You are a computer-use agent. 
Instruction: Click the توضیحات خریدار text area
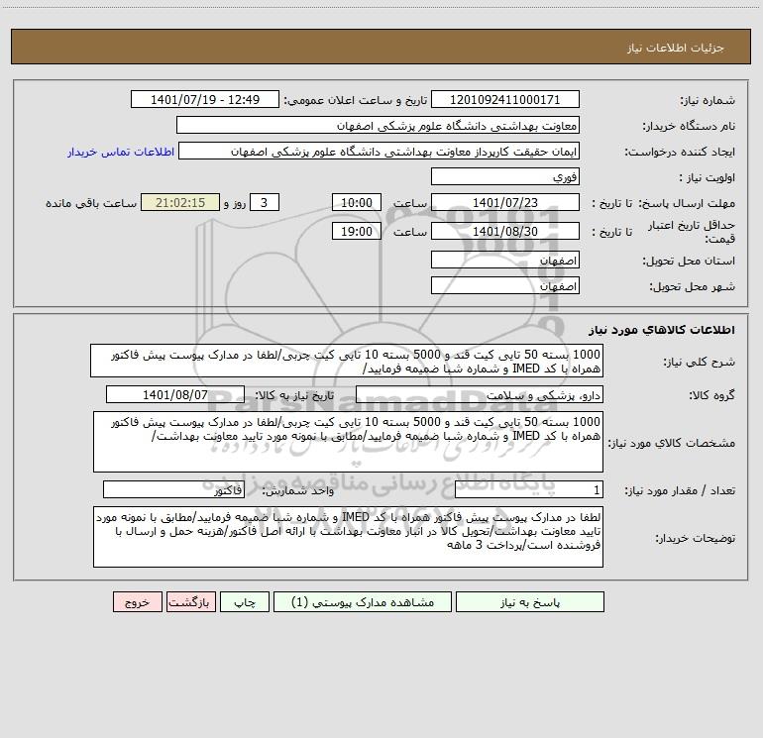pos(348,537)
